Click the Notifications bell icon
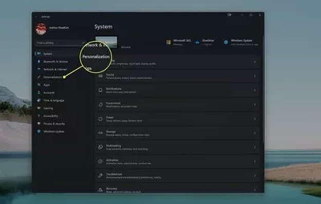This screenshot has width=321, height=204. 100,90
